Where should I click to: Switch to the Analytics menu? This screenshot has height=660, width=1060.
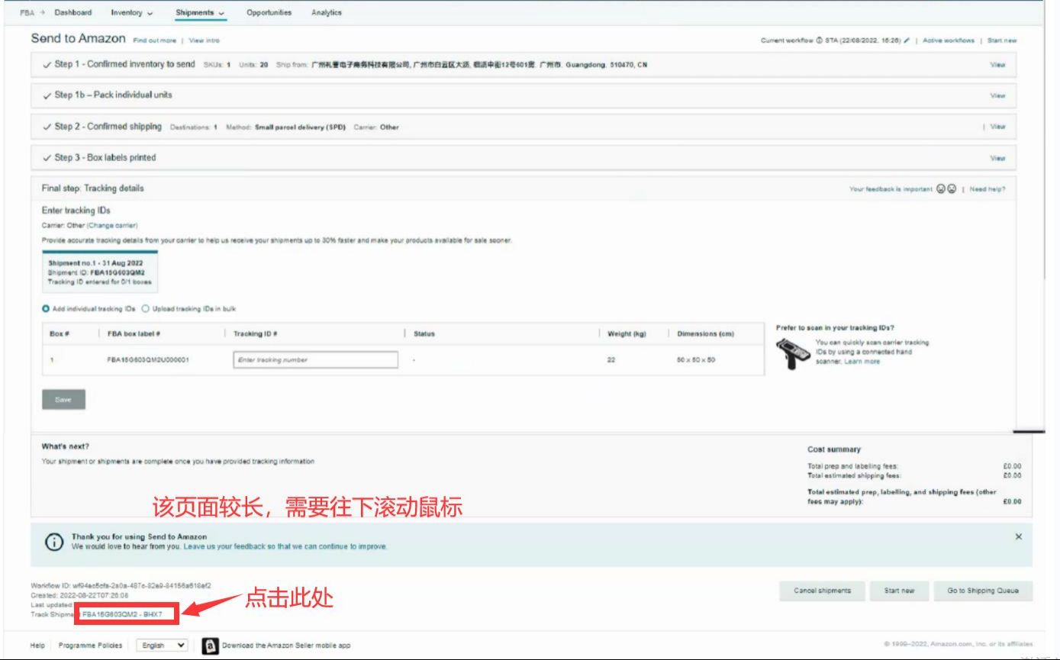tap(327, 12)
